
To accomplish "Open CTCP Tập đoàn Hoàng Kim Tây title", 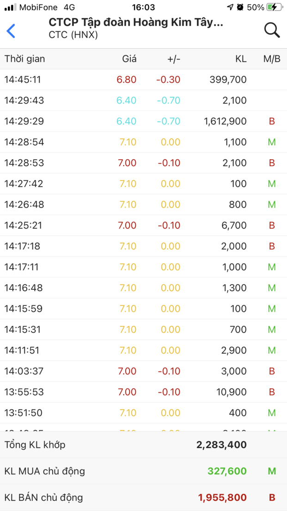I will click(x=136, y=23).
